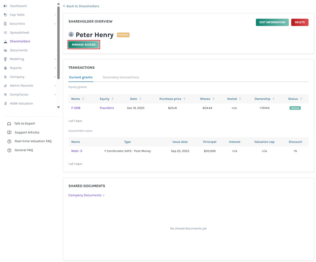Sort equity grants by Vested

[240, 99]
